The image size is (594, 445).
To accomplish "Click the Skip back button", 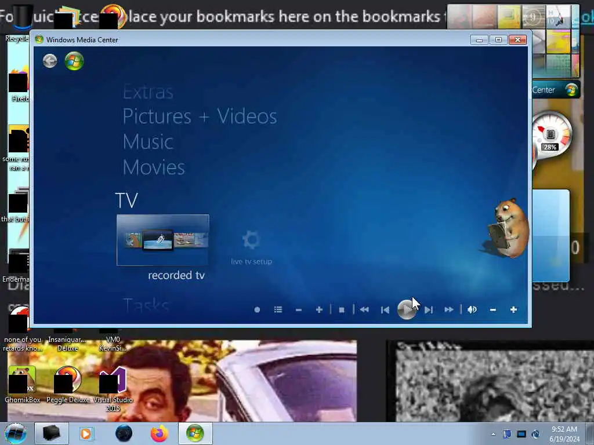I will click(x=385, y=310).
